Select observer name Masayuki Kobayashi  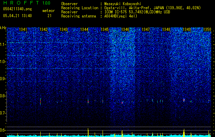pyautogui.click(x=123, y=4)
